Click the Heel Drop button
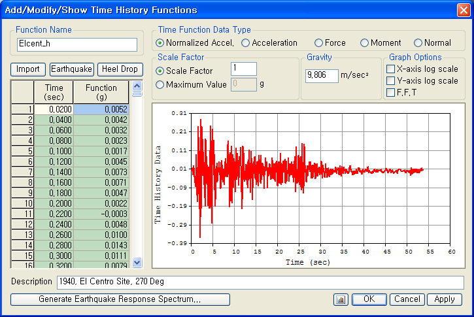The image size is (474, 317). coord(120,69)
